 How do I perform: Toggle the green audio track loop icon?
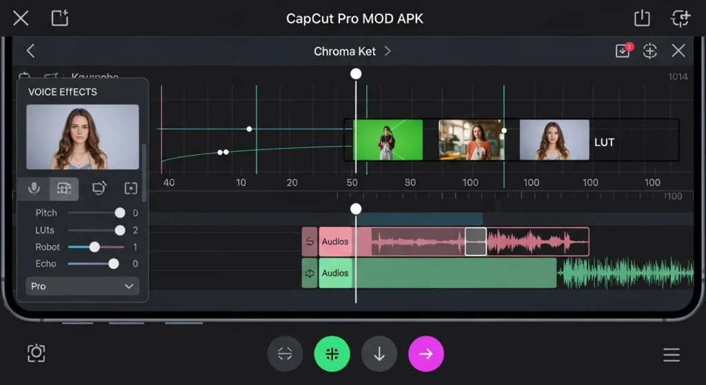click(310, 273)
